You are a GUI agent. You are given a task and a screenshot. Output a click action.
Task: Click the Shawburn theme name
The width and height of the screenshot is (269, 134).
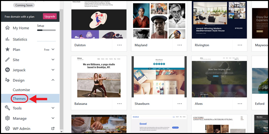tap(142, 104)
